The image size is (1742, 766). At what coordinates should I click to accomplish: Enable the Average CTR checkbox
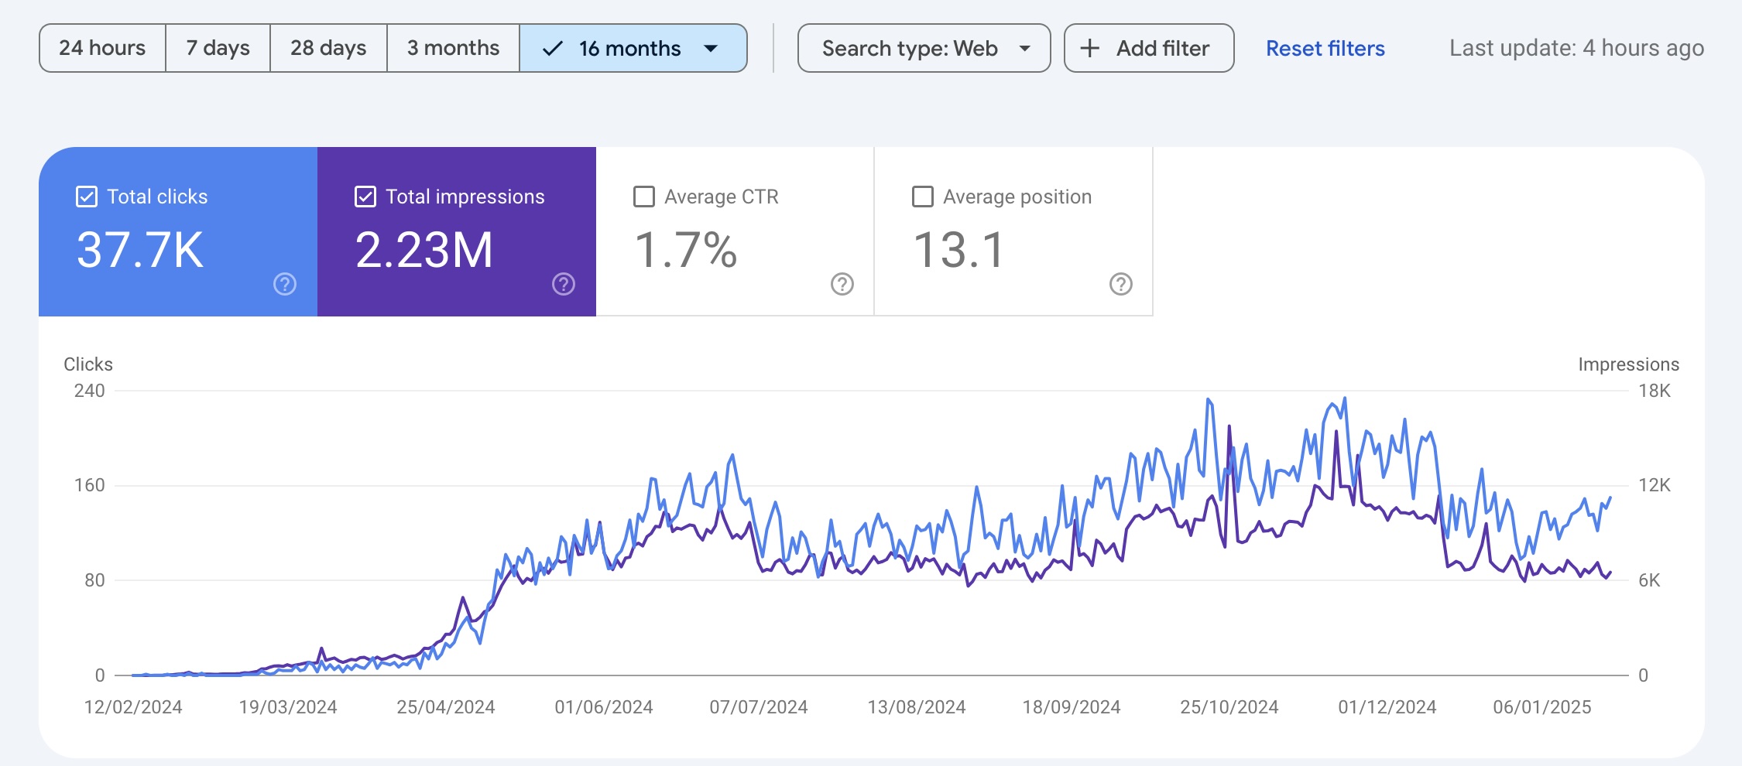(644, 197)
